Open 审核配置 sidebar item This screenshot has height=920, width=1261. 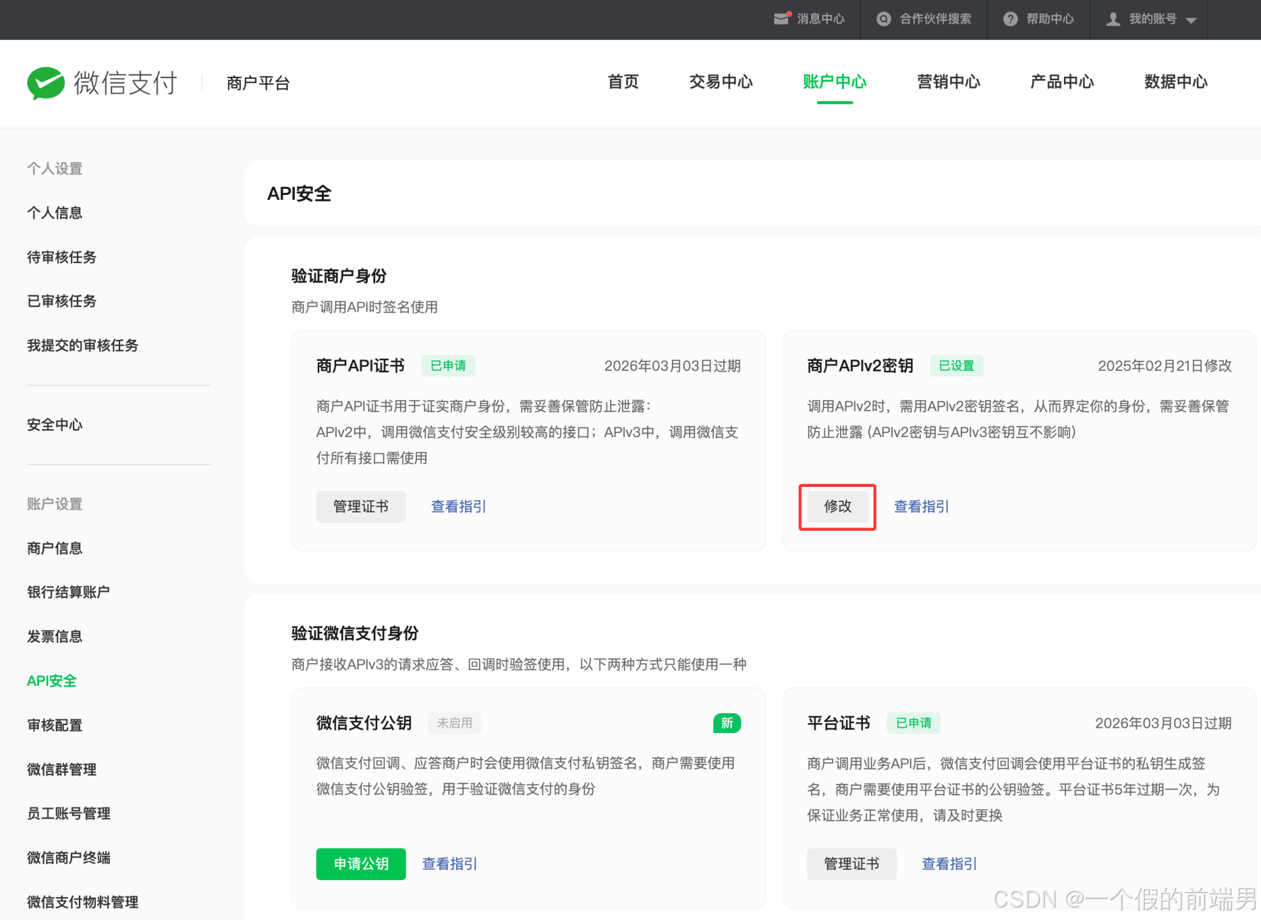pyautogui.click(x=55, y=725)
